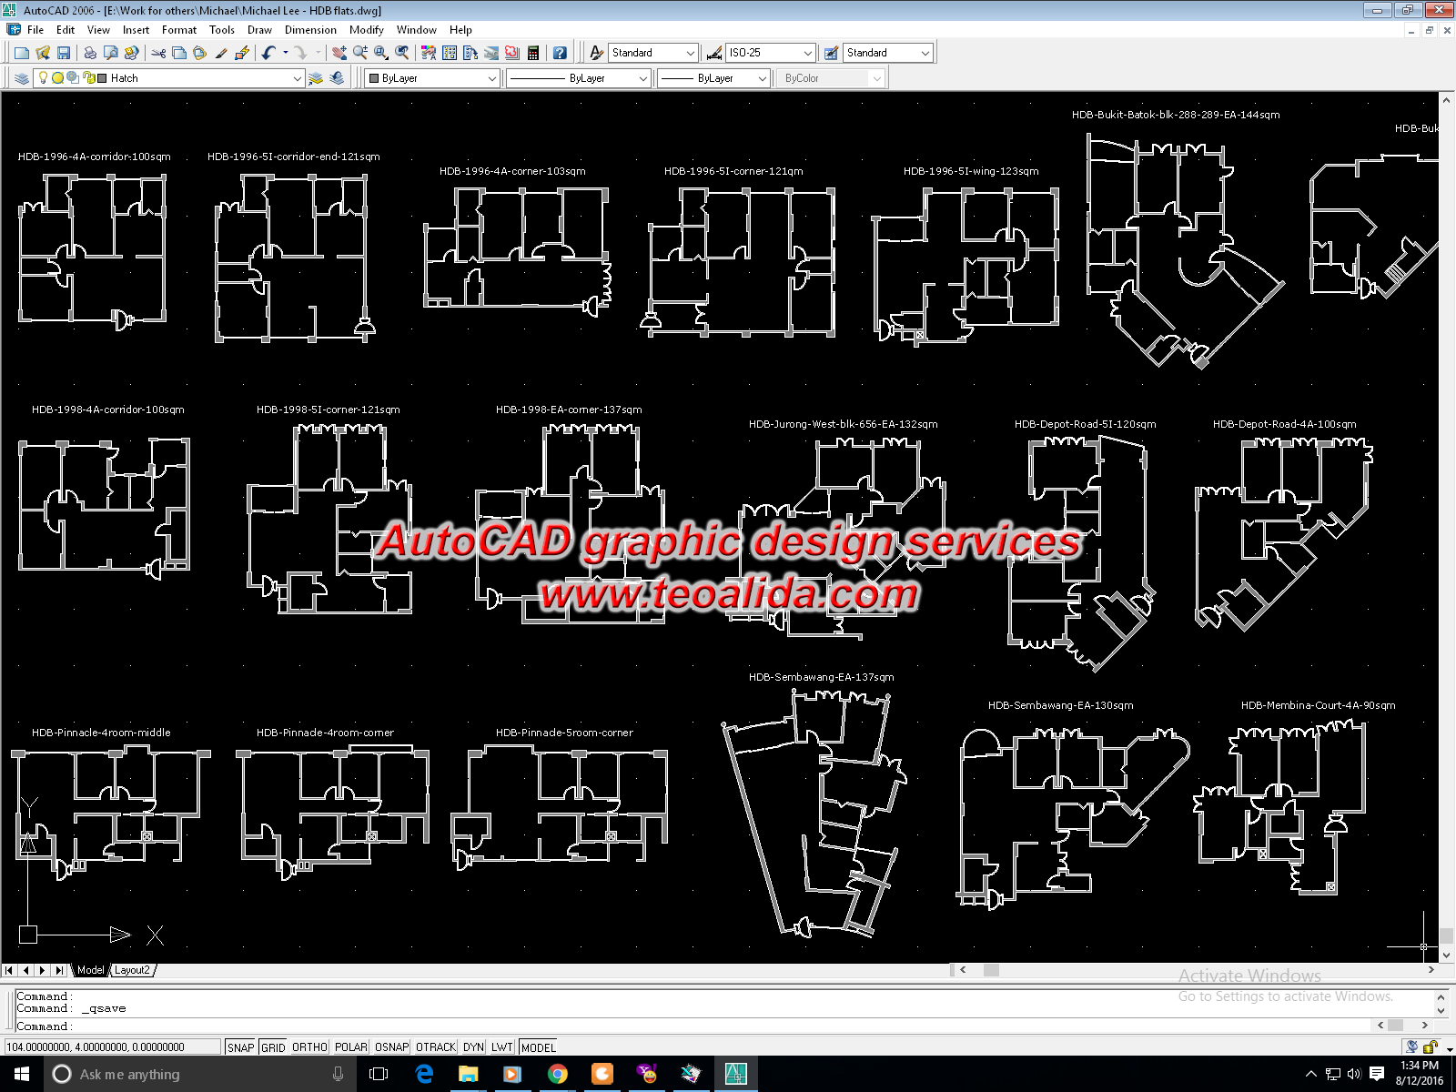Click the horizontal scrollbar thumb
The height and width of the screenshot is (1092, 1456).
(x=991, y=970)
